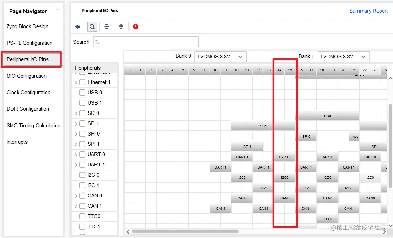The height and width of the screenshot is (238, 393).
Task: Click the collapse all toolbar icon
Action: pos(107,27)
